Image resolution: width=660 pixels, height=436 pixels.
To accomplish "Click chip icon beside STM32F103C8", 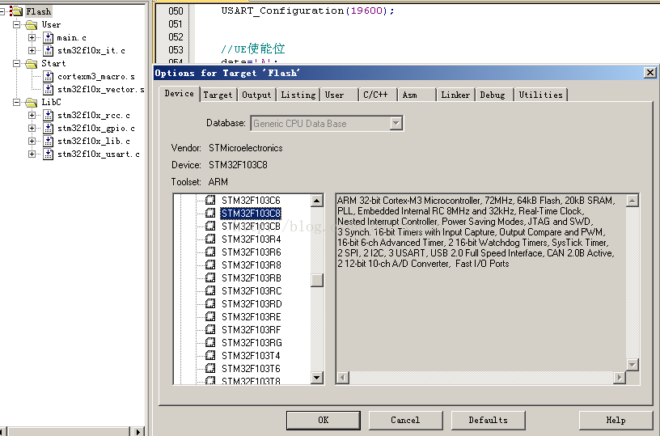I will [x=210, y=213].
